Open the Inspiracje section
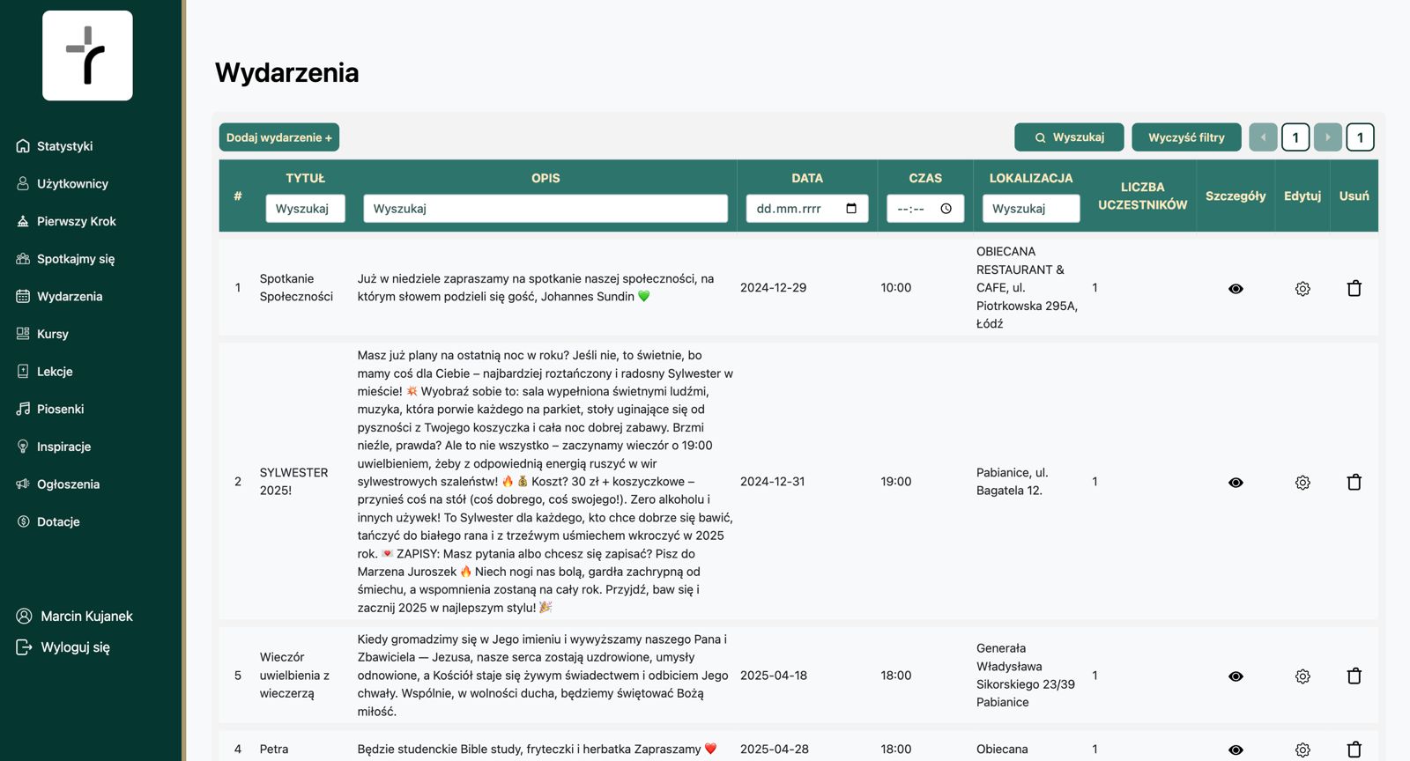1410x761 pixels. tap(54, 447)
